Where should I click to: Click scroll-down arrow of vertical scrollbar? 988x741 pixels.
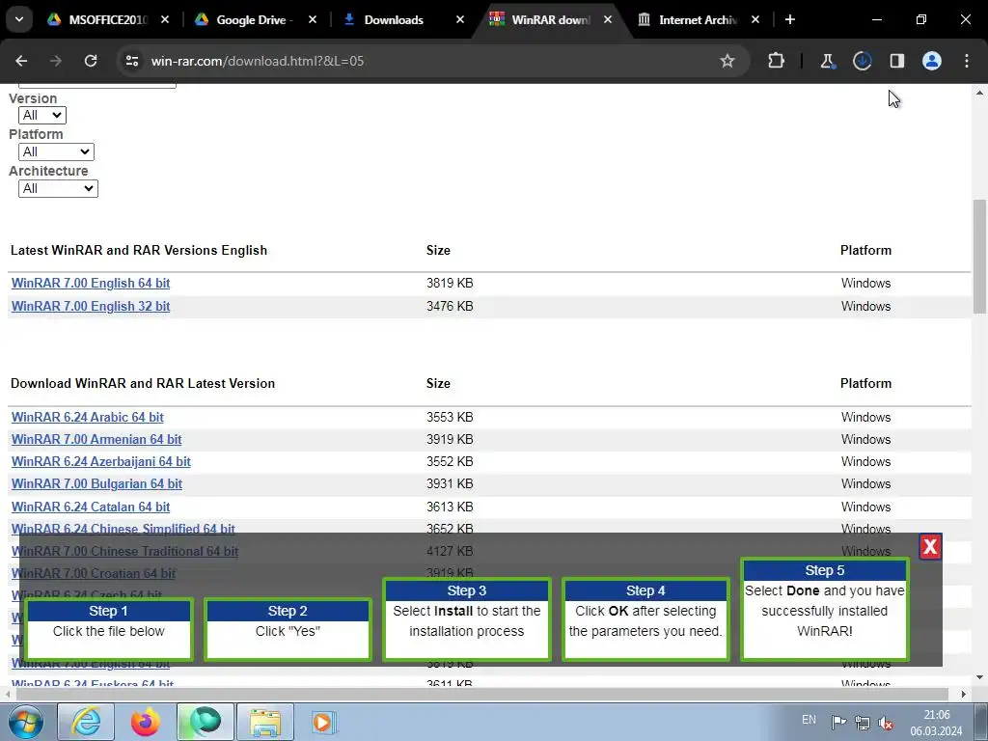(x=979, y=677)
